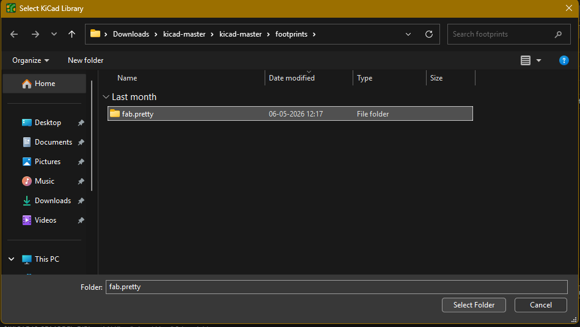Screen dimensions: 580x327
Task: Refresh the footprints folder view
Action: coord(429,34)
